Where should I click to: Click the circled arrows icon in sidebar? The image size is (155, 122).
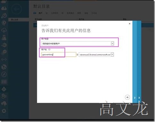point(4,74)
